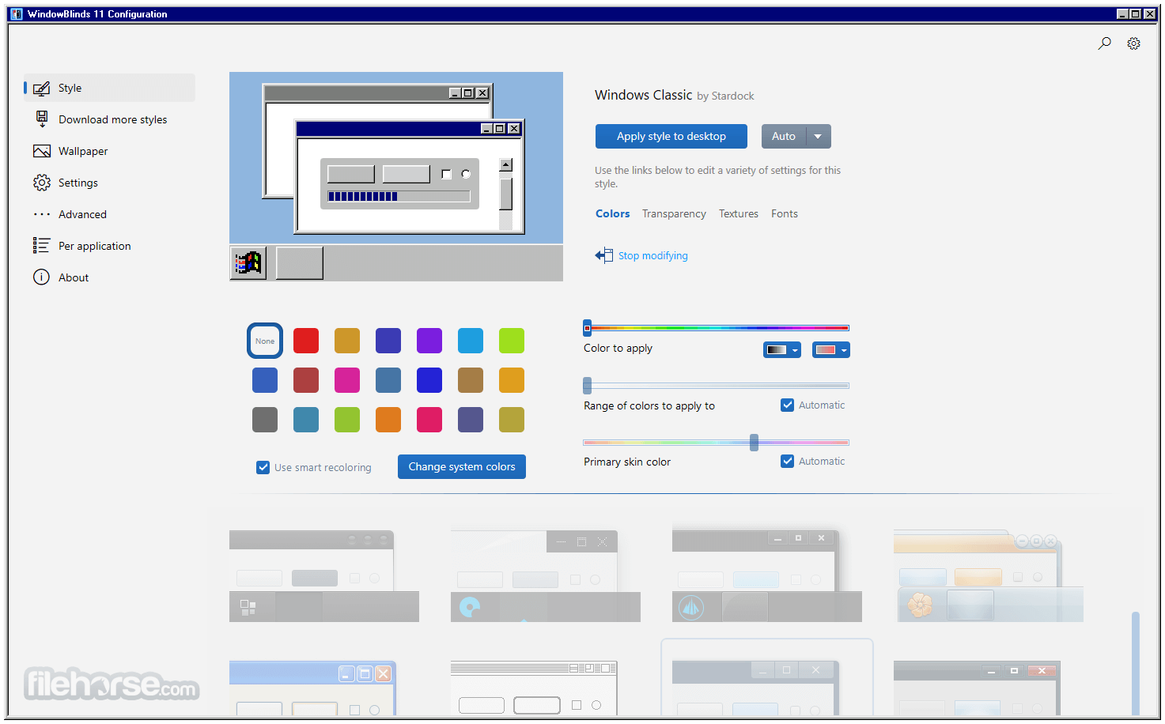Toggle Automatic for primary skin color
This screenshot has height=724, width=1165.
(x=788, y=461)
